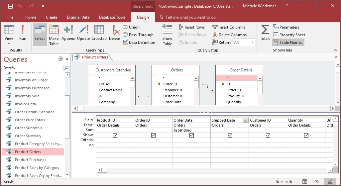Click the Undo arrow in title bar
This screenshot has height=186, width=341.
point(20,6)
